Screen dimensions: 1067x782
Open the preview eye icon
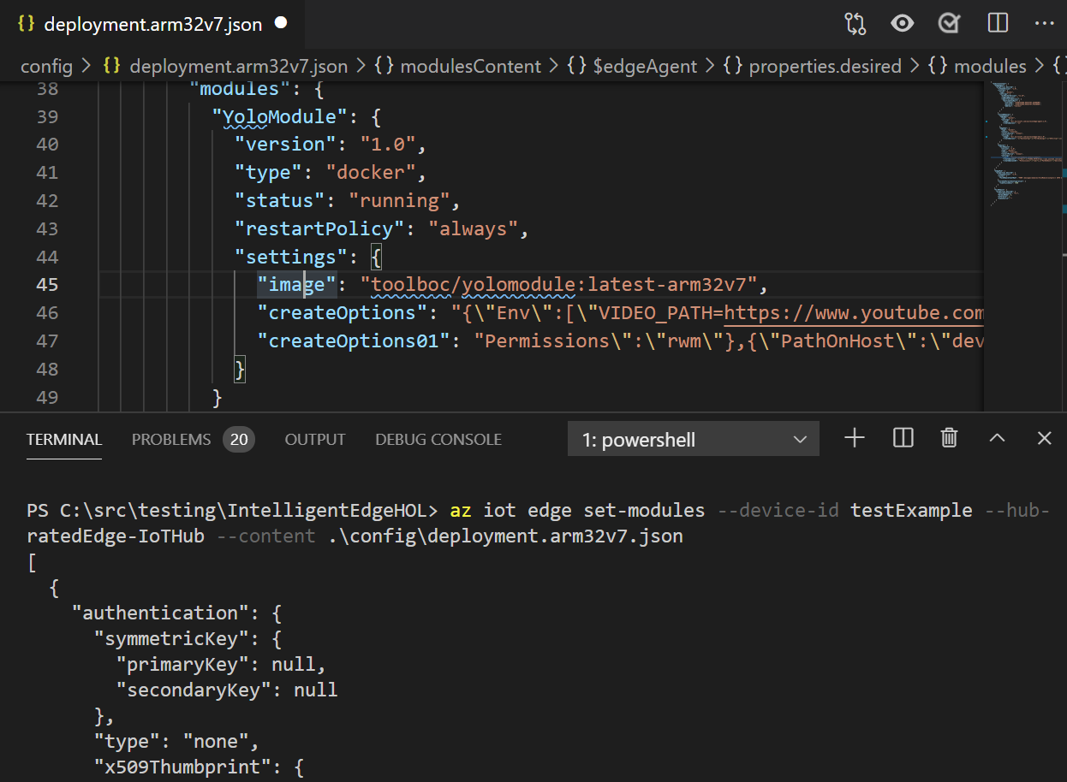click(x=903, y=23)
